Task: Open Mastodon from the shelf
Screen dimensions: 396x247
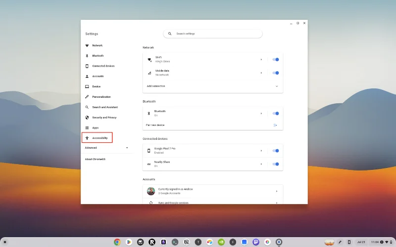Action: click(x=256, y=242)
